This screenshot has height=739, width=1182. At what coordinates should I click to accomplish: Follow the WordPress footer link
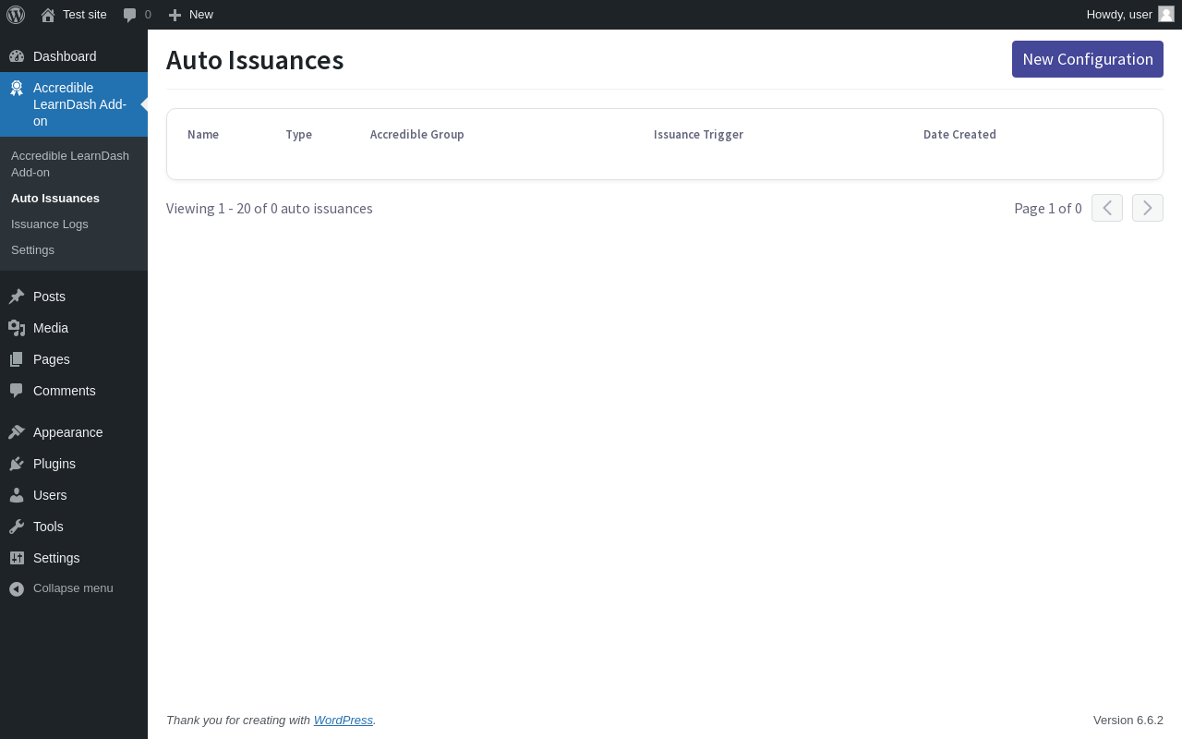pyautogui.click(x=344, y=721)
